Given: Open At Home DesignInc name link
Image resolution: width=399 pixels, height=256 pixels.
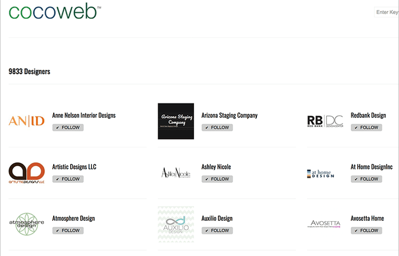Looking at the screenshot, I should coord(371,167).
